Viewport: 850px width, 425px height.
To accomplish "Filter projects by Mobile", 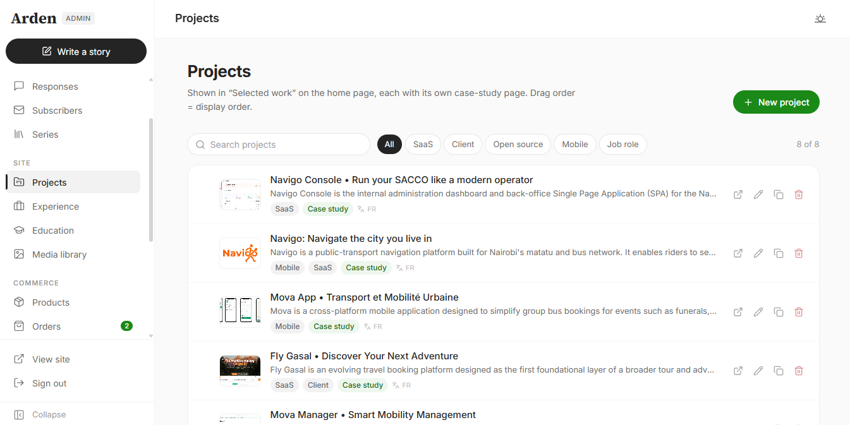I will point(575,144).
